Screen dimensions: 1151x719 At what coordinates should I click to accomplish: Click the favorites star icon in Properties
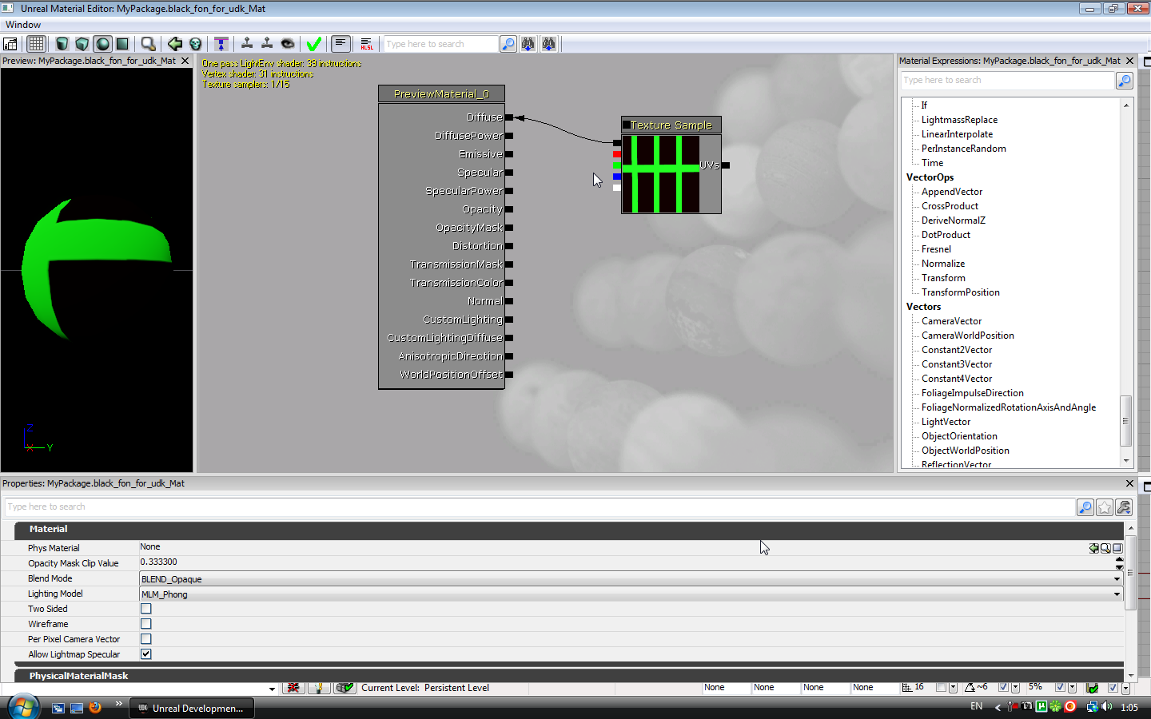[x=1105, y=507]
